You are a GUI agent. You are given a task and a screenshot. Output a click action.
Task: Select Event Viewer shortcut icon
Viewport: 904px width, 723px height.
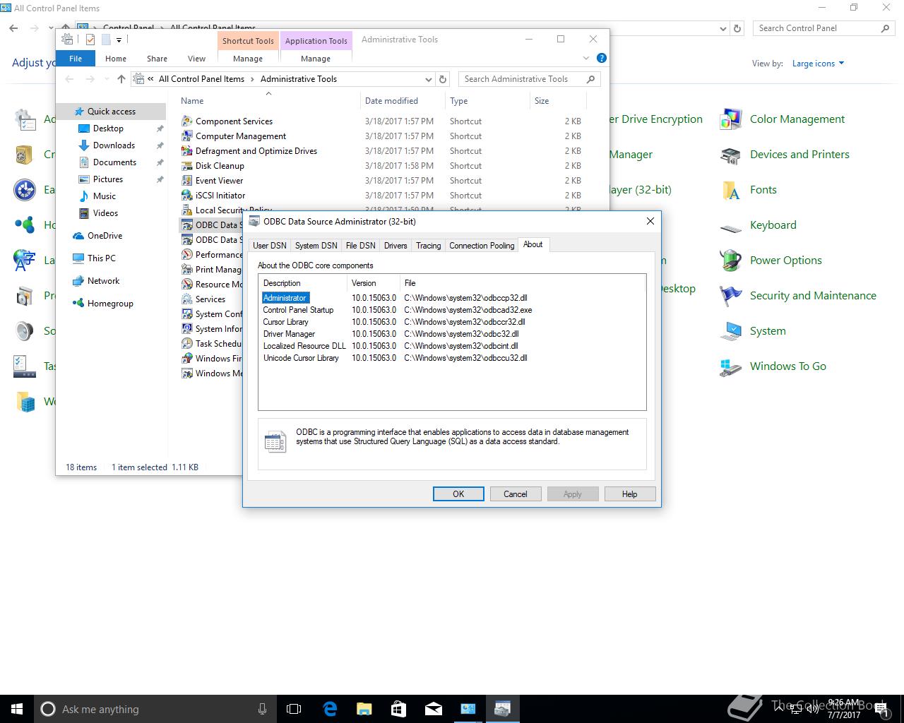187,181
